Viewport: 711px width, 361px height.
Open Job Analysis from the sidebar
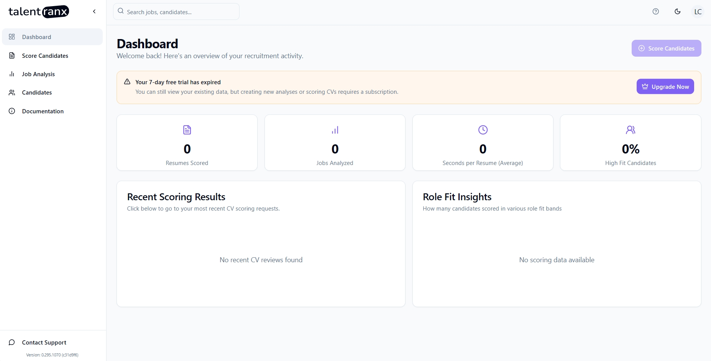tap(38, 74)
